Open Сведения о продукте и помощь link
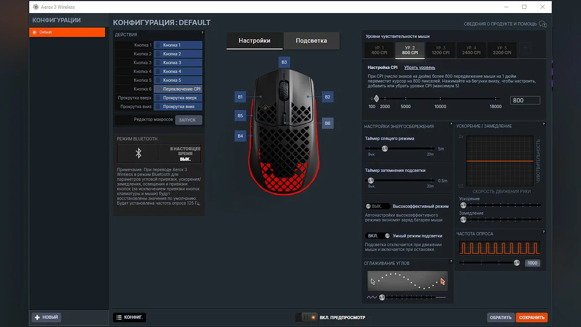The height and width of the screenshot is (327, 581). click(500, 24)
